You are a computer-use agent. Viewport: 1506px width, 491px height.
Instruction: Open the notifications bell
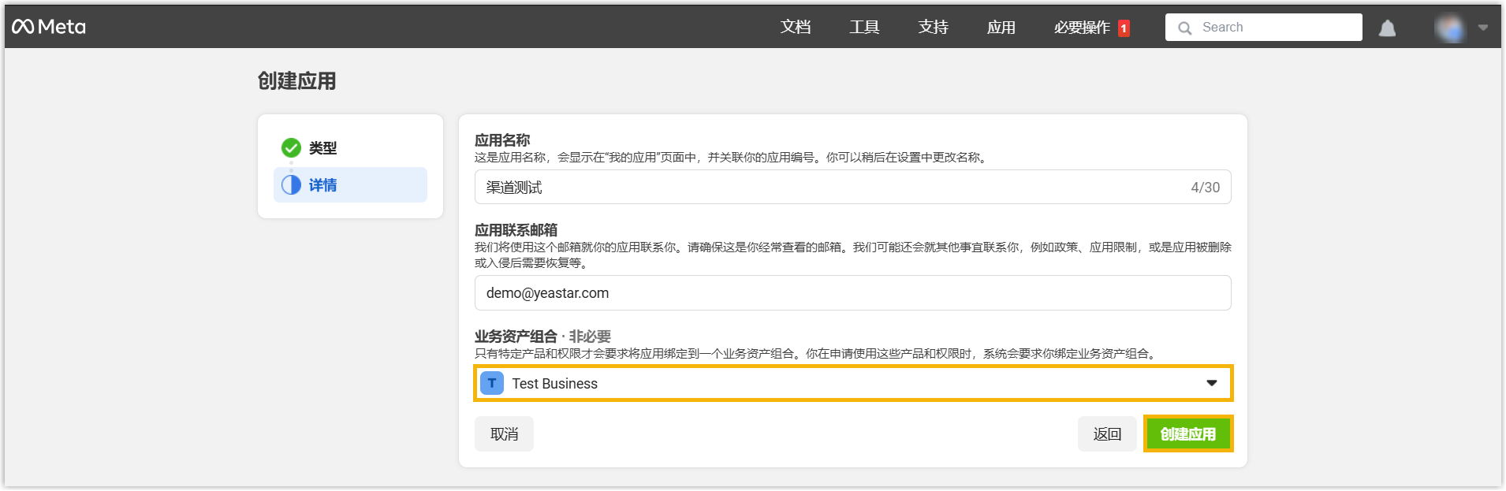(1387, 28)
